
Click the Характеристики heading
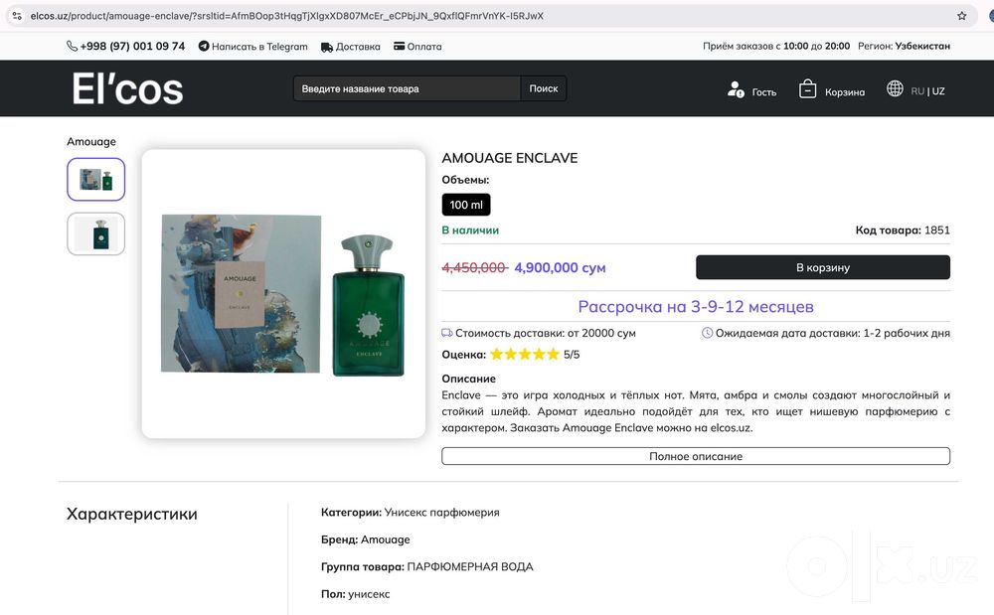point(132,514)
